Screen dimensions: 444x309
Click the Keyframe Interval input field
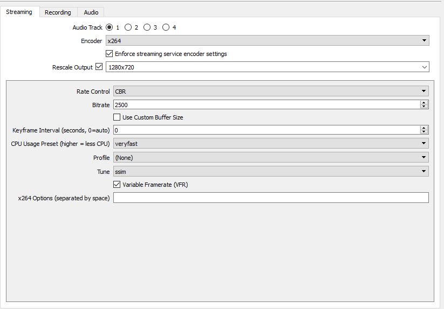[267, 130]
